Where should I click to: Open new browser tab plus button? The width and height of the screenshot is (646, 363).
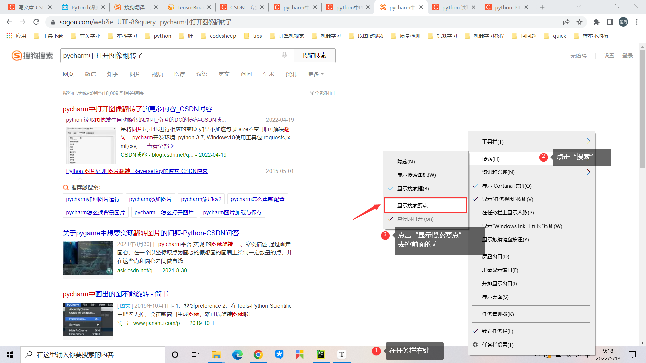pyautogui.click(x=542, y=7)
